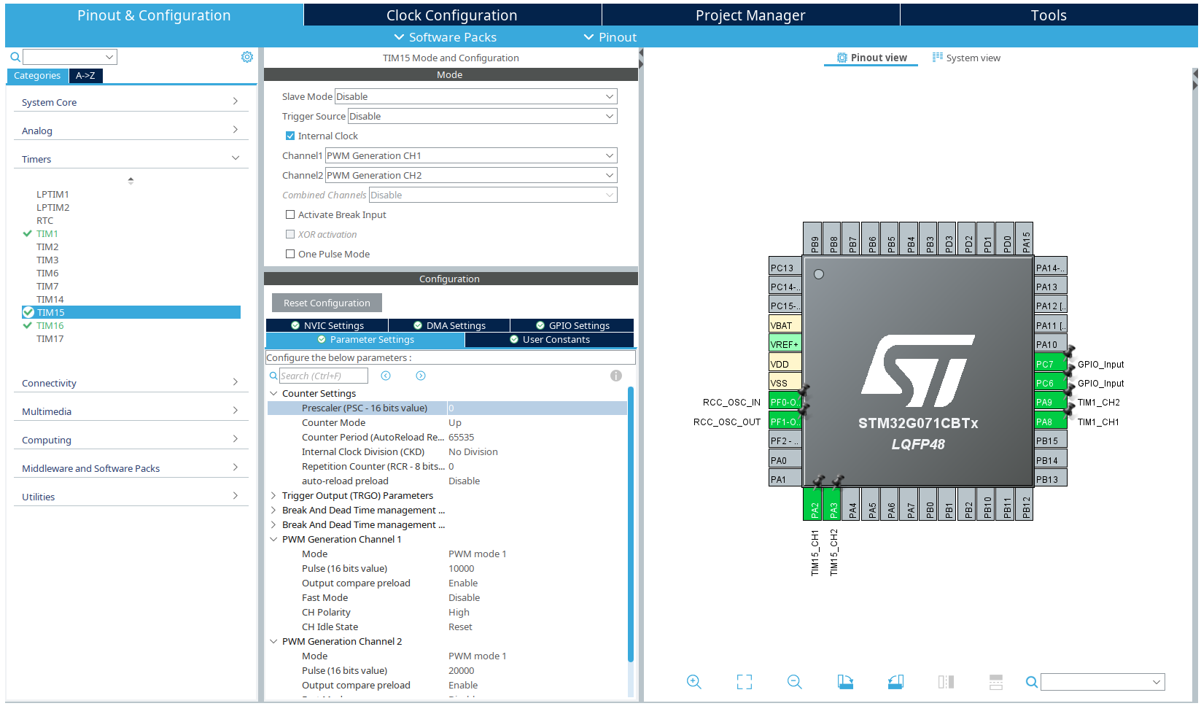Screen dimensions: 1201x706
Task: Click the zoom out icon below chip
Action: (795, 682)
